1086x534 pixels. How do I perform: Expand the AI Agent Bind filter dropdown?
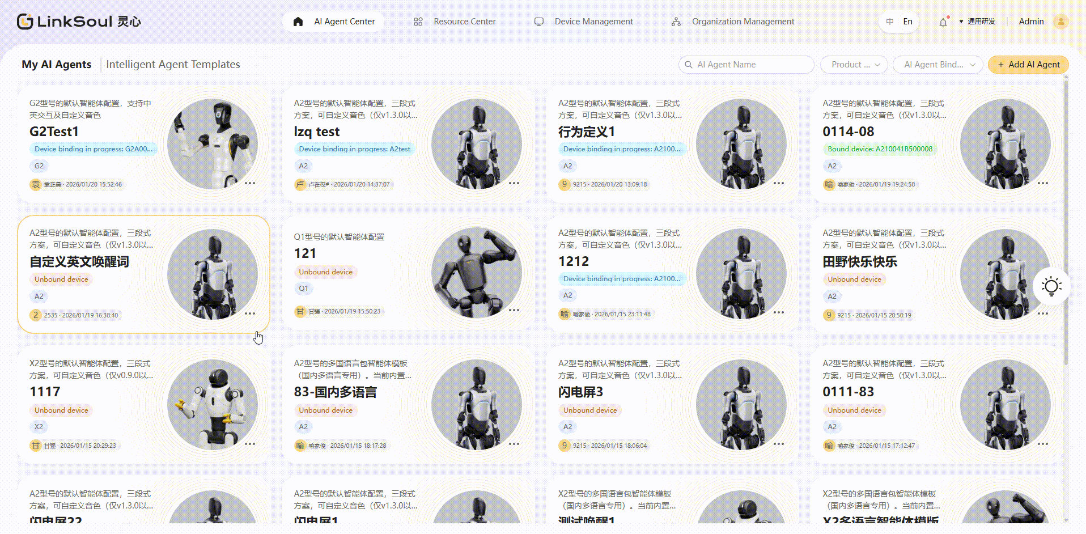click(x=937, y=65)
